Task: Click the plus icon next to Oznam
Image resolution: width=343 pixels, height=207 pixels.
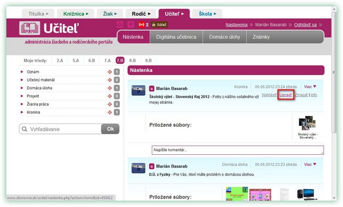Action: (110, 72)
